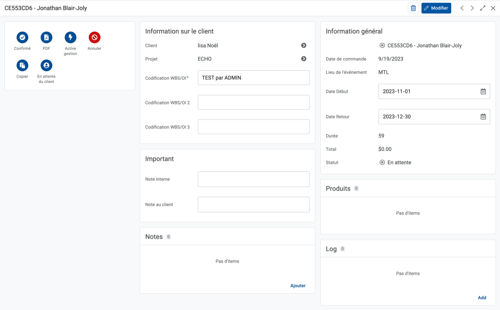Click the Confirmé action icon

tap(22, 37)
